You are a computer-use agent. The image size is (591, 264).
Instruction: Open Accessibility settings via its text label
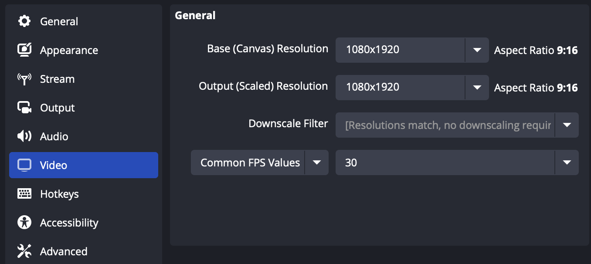69,223
